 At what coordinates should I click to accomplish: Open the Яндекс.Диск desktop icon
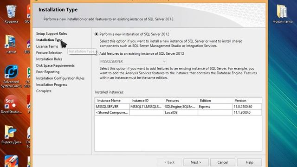(x=11, y=135)
